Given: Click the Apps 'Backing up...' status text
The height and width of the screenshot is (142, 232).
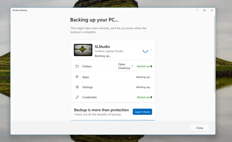Looking at the screenshot, I should pos(144,77).
